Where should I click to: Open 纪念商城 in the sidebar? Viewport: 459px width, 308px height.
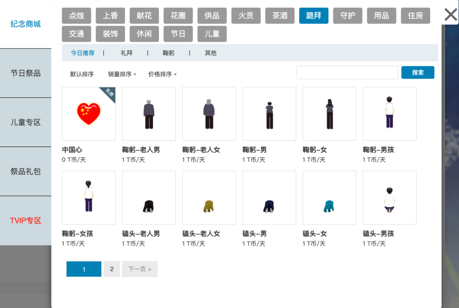[x=26, y=24]
